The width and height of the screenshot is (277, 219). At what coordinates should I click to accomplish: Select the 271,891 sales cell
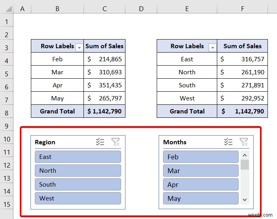242,85
